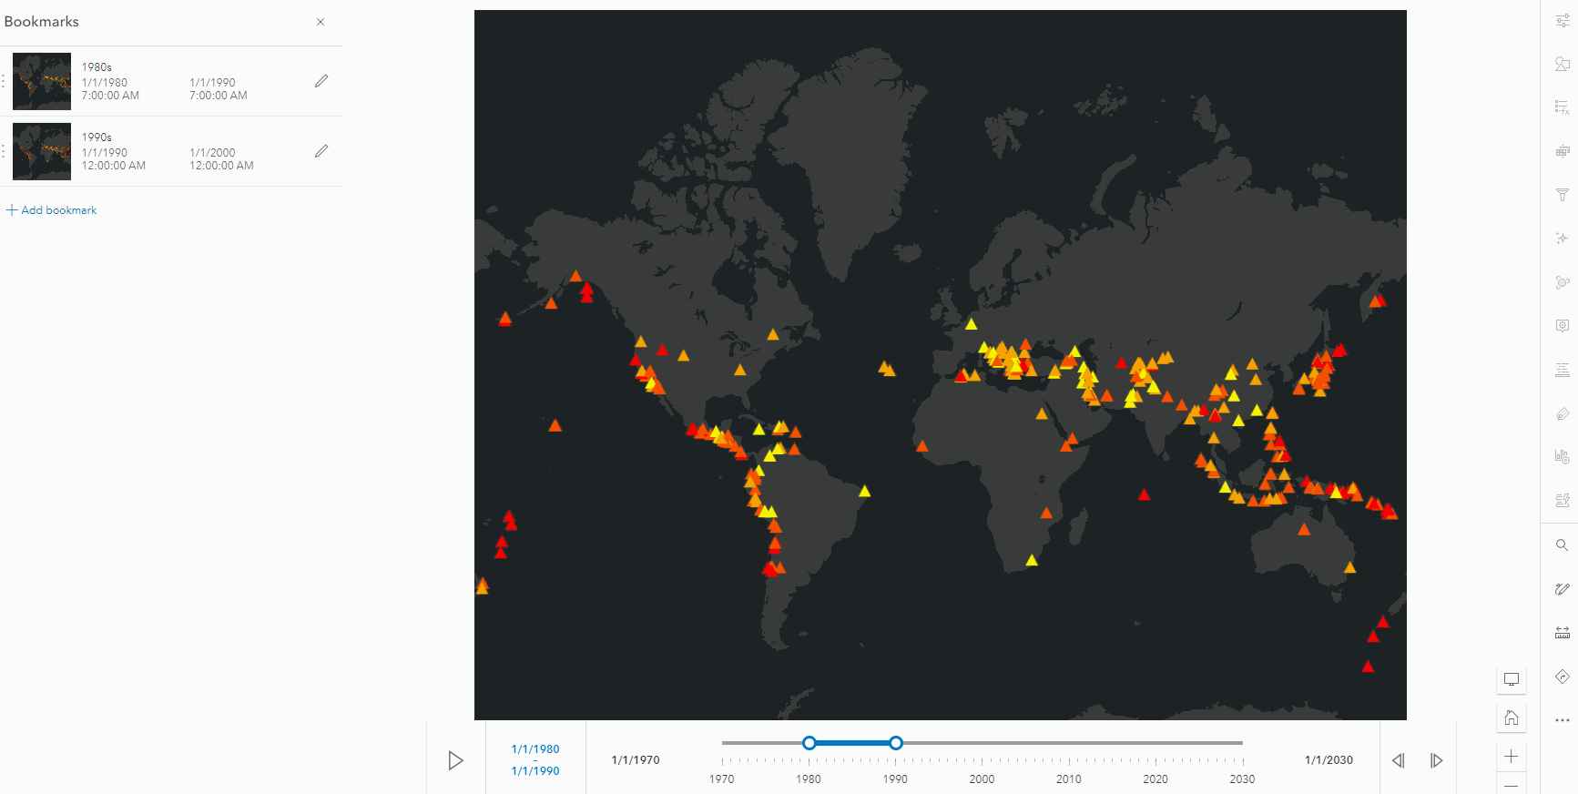Edit the 1980s bookmark pencil icon
This screenshot has width=1578, height=794.
pyautogui.click(x=321, y=81)
